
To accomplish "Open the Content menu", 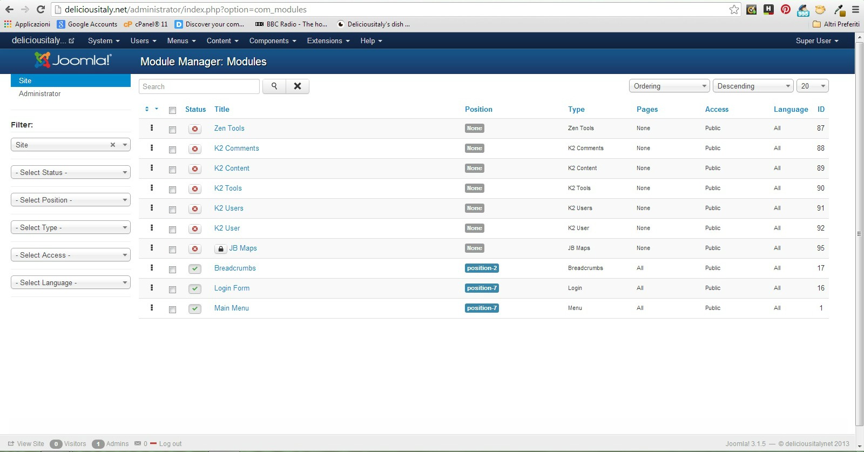I will pos(222,41).
